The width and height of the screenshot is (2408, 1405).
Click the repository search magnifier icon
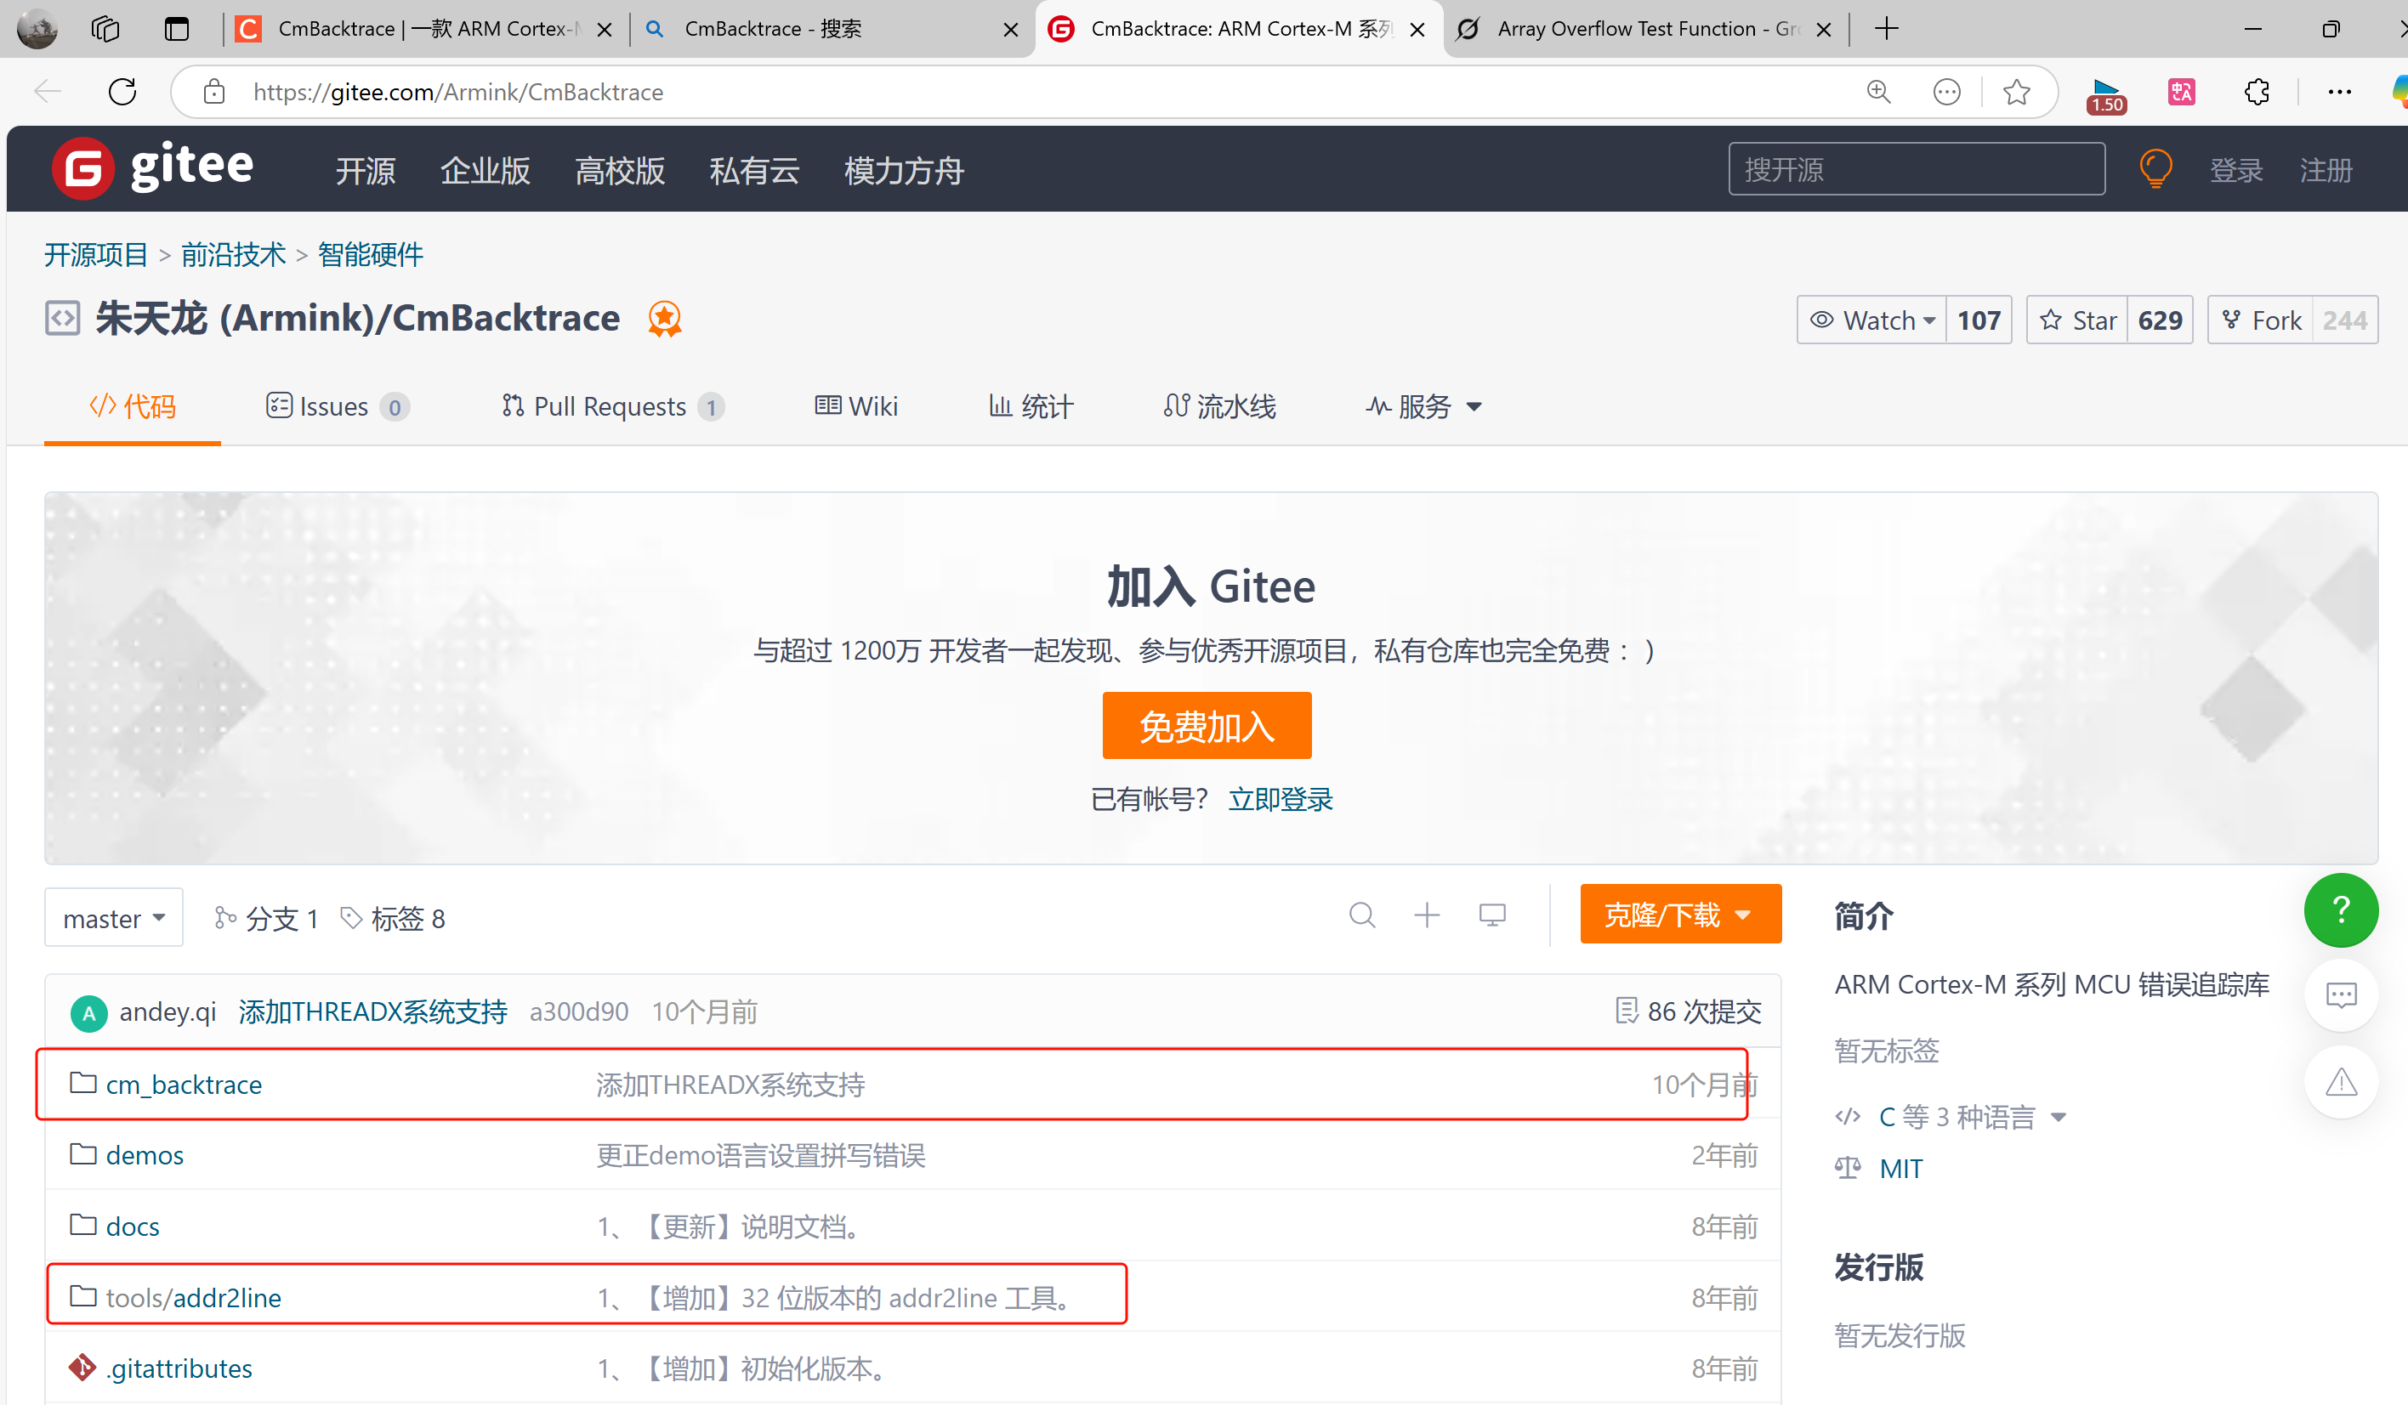click(1361, 916)
